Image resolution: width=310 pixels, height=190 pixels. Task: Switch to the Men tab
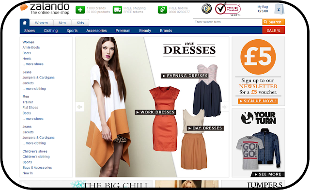(x=62, y=23)
